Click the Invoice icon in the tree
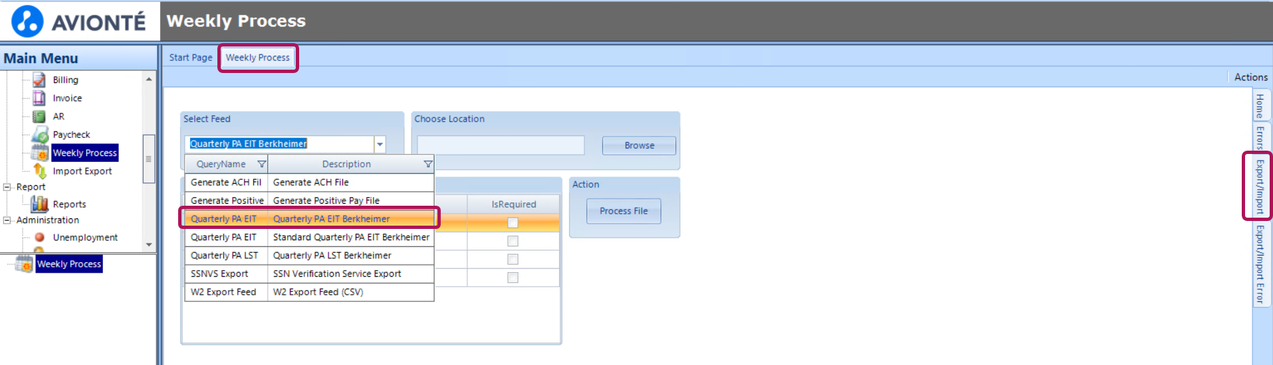Viewport: 1273px width, 365px height. 39,98
